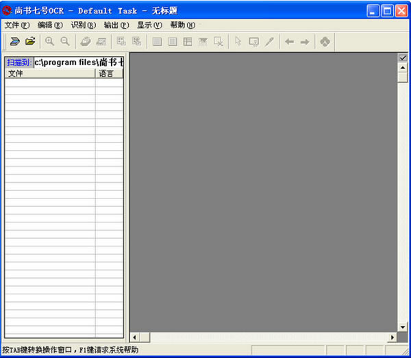Click the greyed recognize icon at toolbar end
Image resolution: width=411 pixels, height=358 pixels.
click(325, 41)
